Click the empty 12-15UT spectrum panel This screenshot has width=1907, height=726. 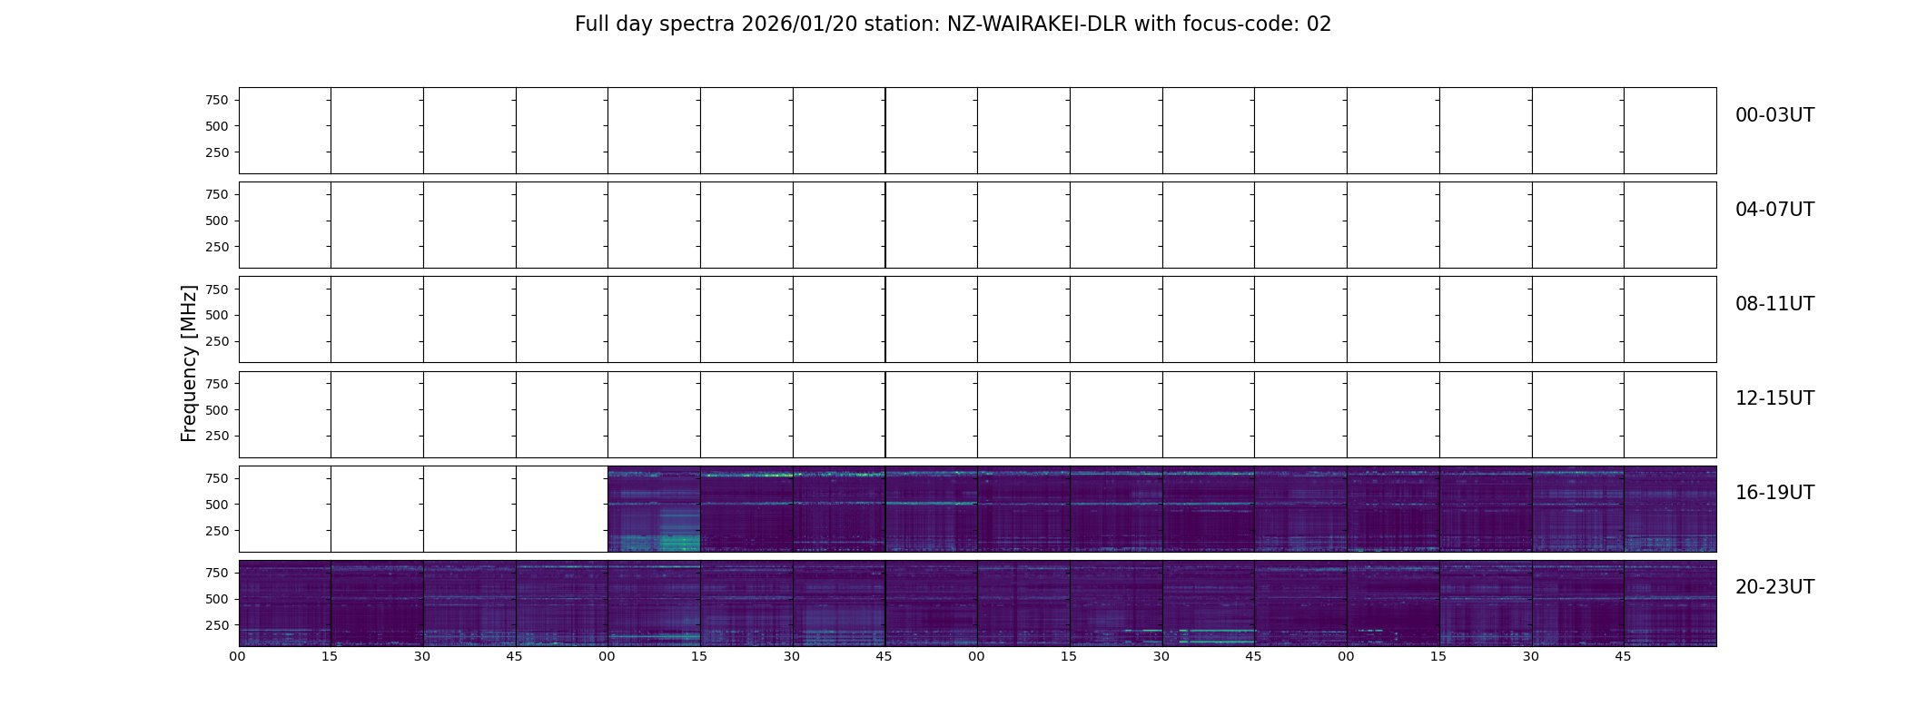tap(977, 415)
